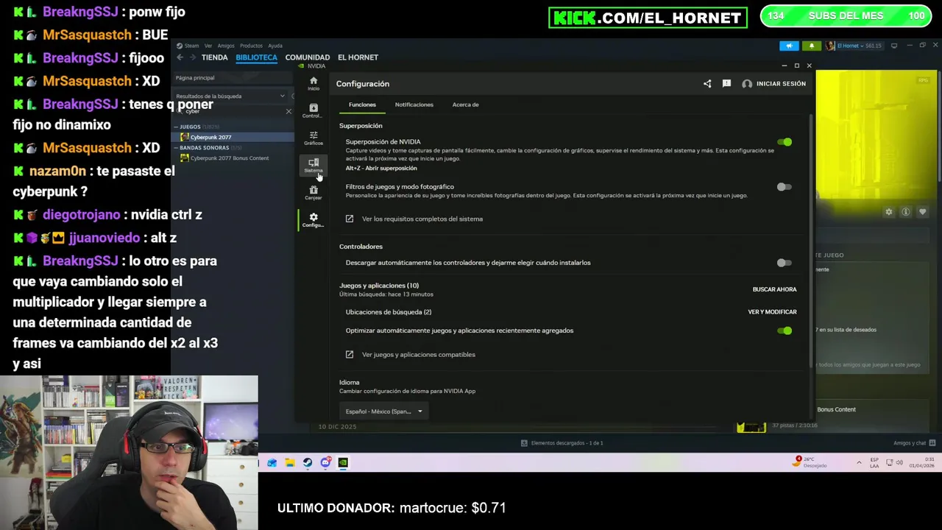Switch to Acerca de tab
This screenshot has width=942, height=530.
pos(466,105)
